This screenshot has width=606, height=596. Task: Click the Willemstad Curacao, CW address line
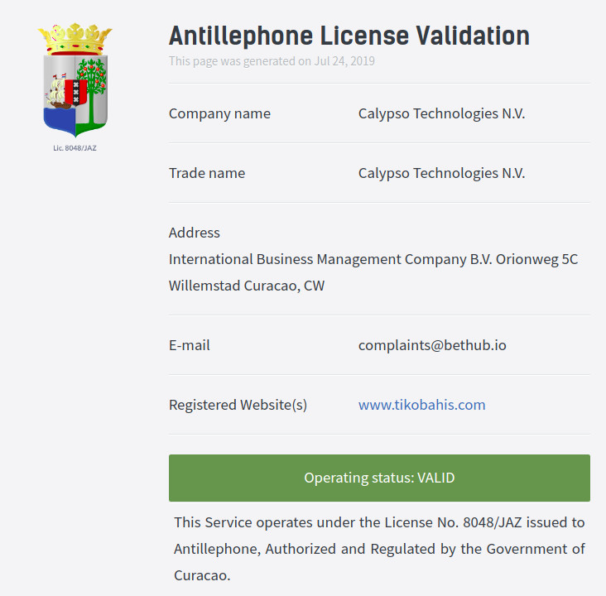pos(247,286)
